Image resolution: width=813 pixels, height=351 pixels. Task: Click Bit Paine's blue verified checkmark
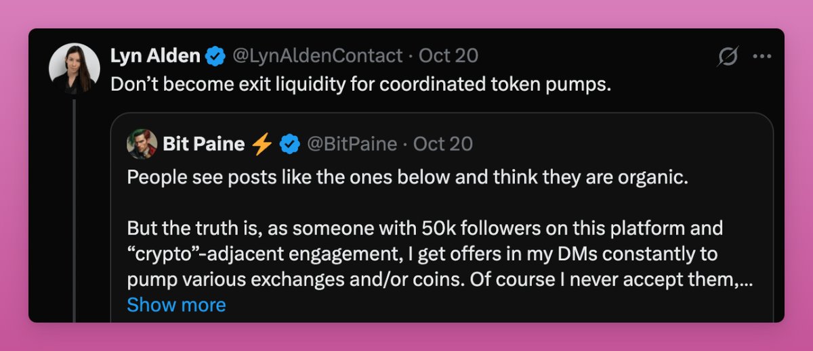291,143
